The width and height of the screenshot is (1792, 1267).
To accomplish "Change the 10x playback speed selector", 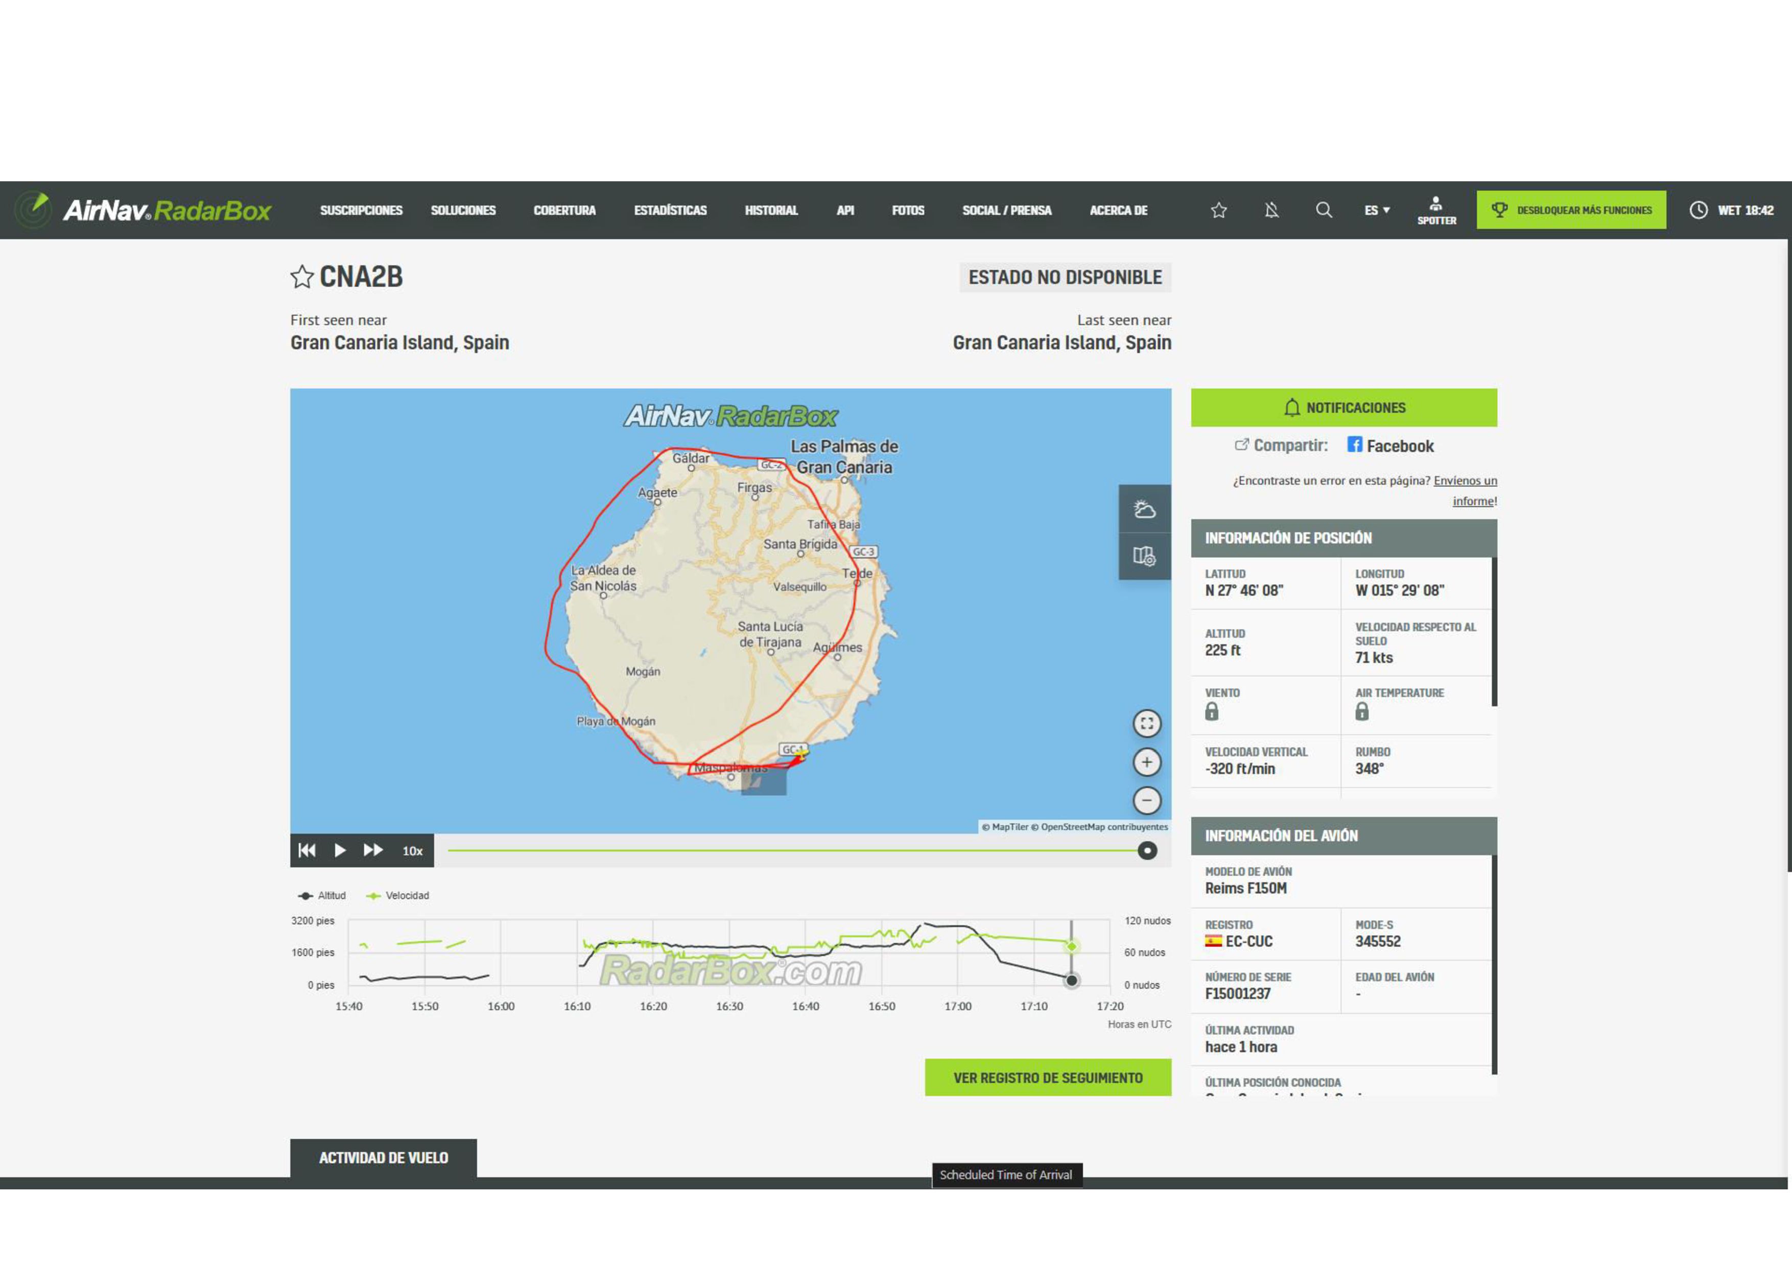I will (412, 851).
